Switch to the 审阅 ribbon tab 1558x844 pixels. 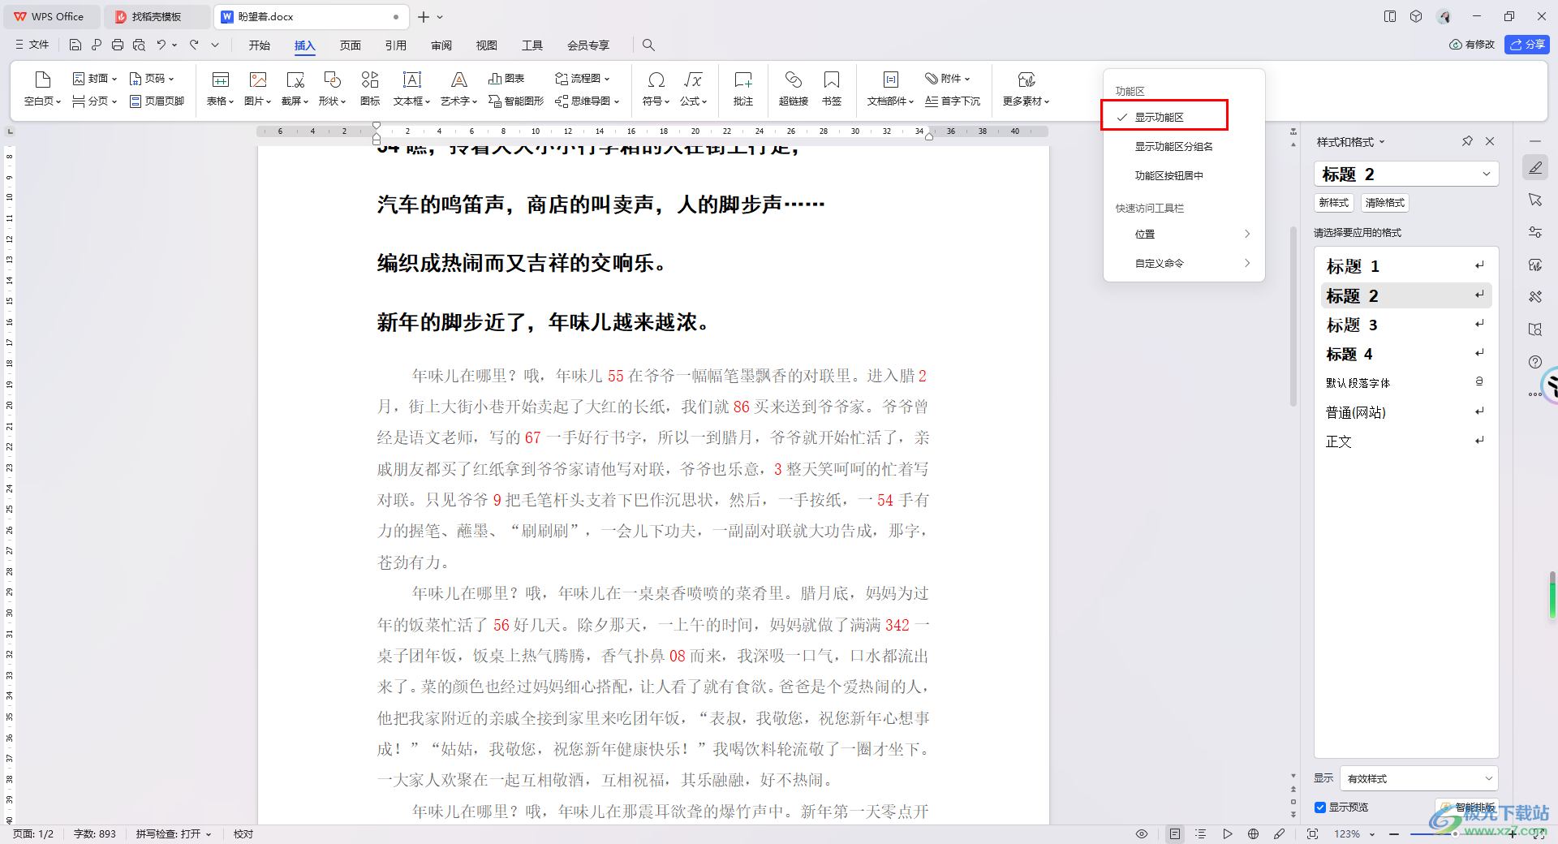pos(441,45)
